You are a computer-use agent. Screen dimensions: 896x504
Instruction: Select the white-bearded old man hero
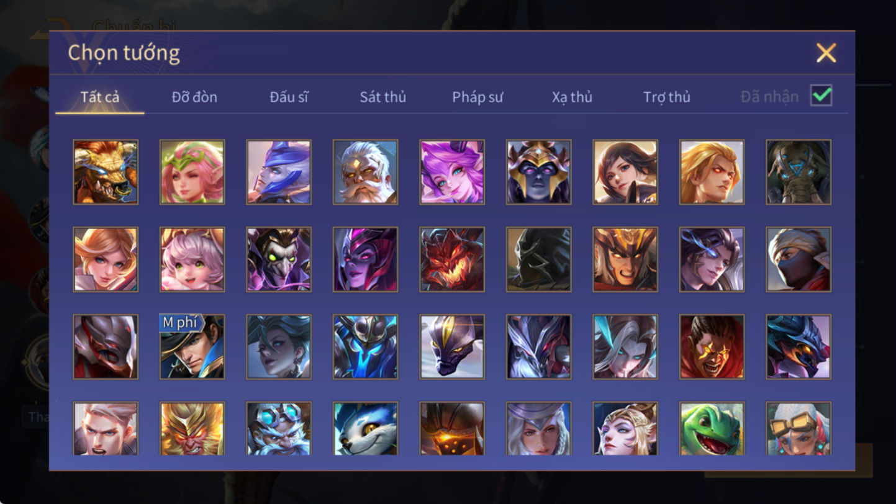tap(365, 172)
